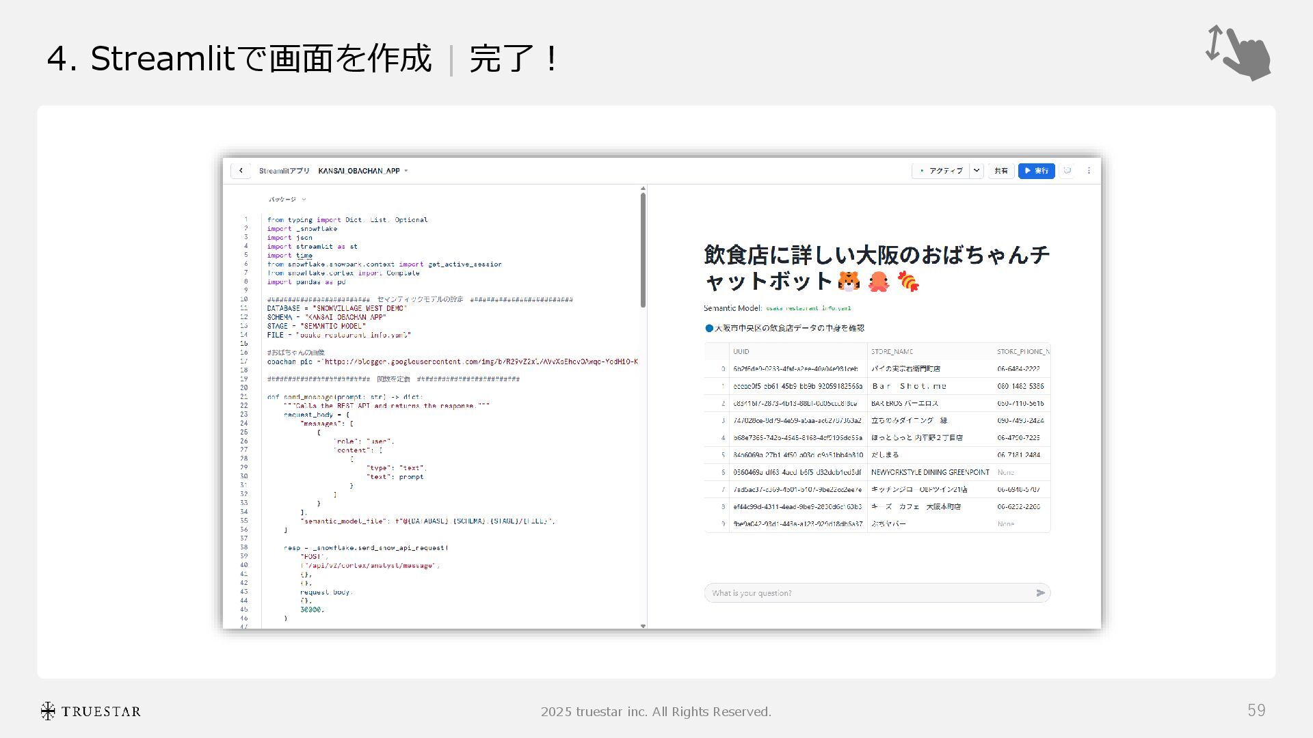
Task: Select row 0 UUID cell starting 6b2f6da9
Action: [x=798, y=369]
